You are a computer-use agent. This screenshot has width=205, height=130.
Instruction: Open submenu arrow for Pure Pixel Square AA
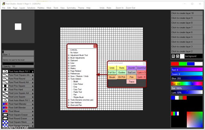[x=33, y=75]
